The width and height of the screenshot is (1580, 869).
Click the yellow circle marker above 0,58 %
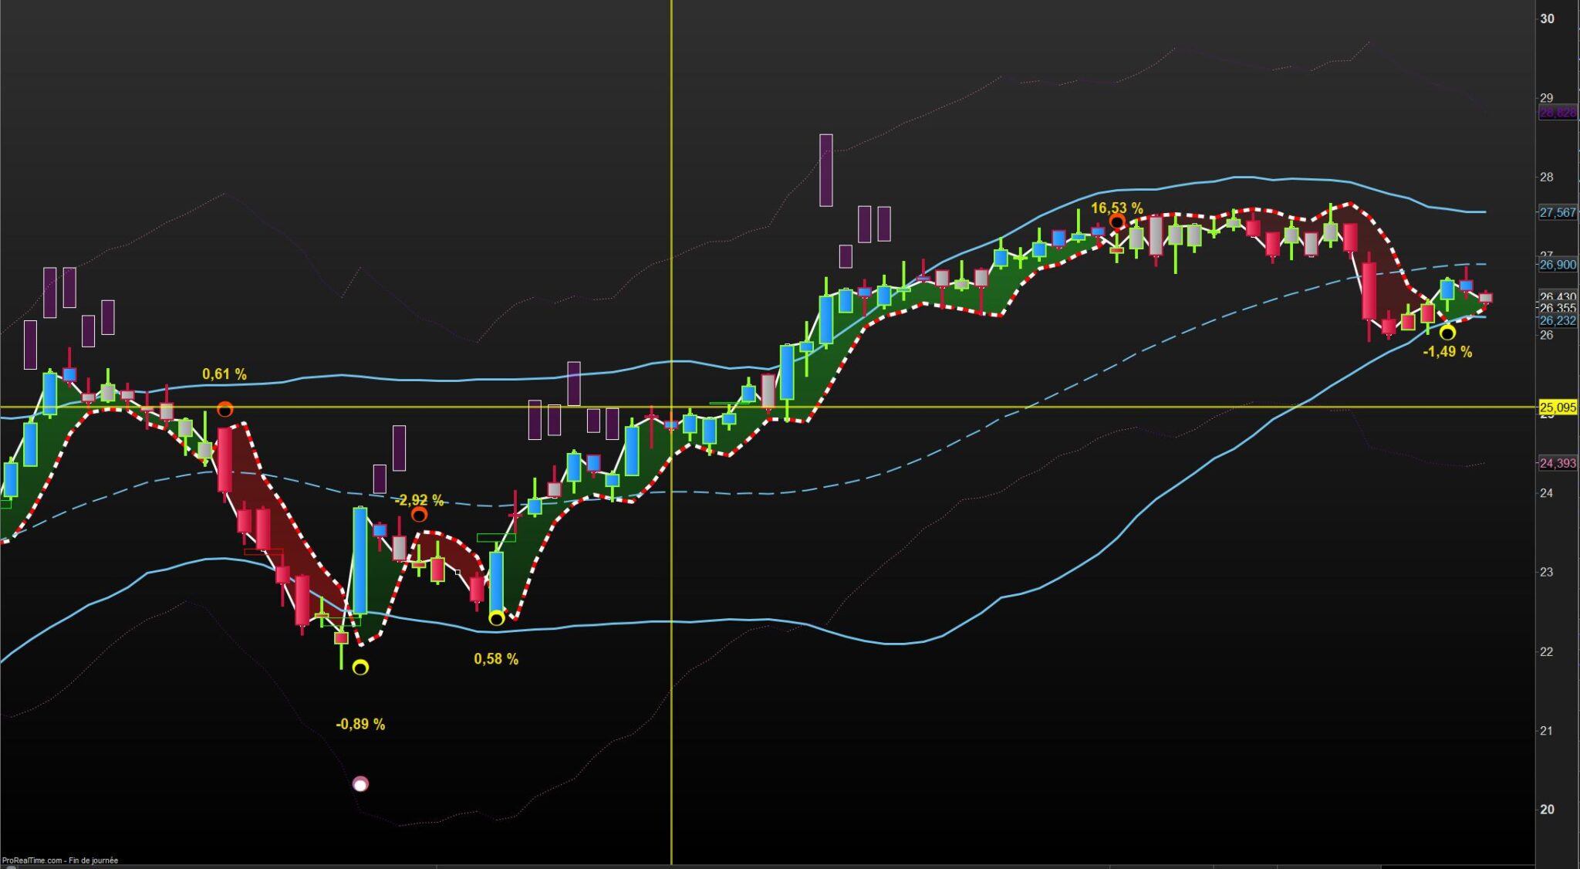point(497,619)
